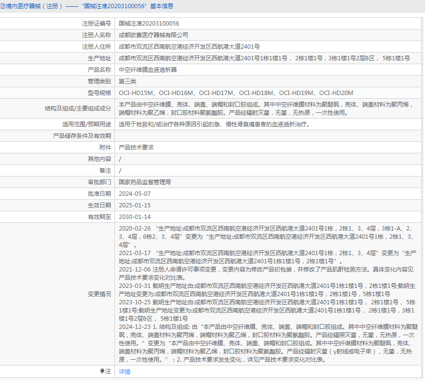This screenshot has height=380, width=425.
Task: Click intended use text 适用于抢救和/或治疗
Action: coord(214,124)
